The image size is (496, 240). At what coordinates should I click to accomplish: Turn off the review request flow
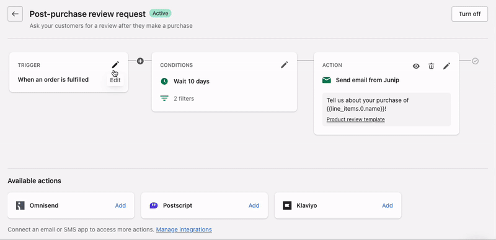(x=470, y=14)
